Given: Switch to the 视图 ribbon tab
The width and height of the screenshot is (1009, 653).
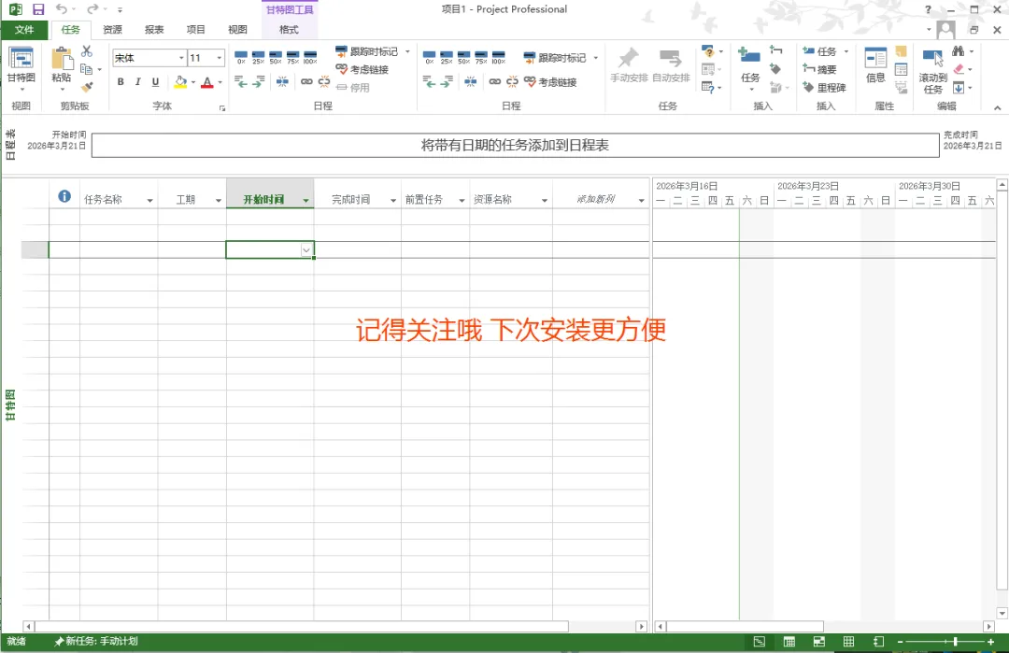Looking at the screenshot, I should [x=237, y=30].
